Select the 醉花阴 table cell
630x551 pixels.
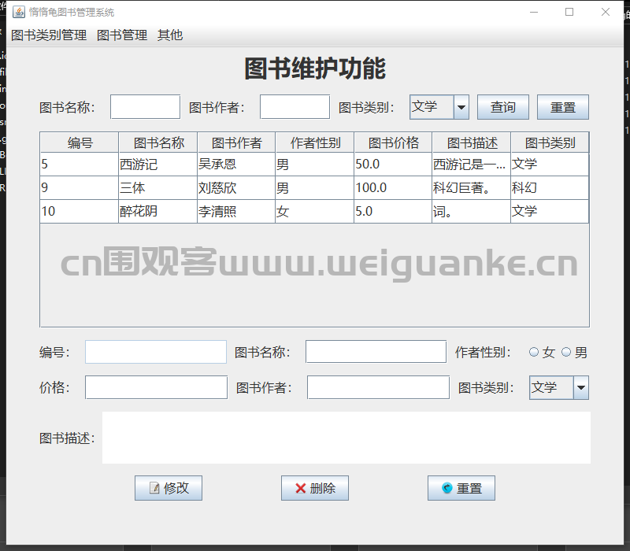[158, 211]
